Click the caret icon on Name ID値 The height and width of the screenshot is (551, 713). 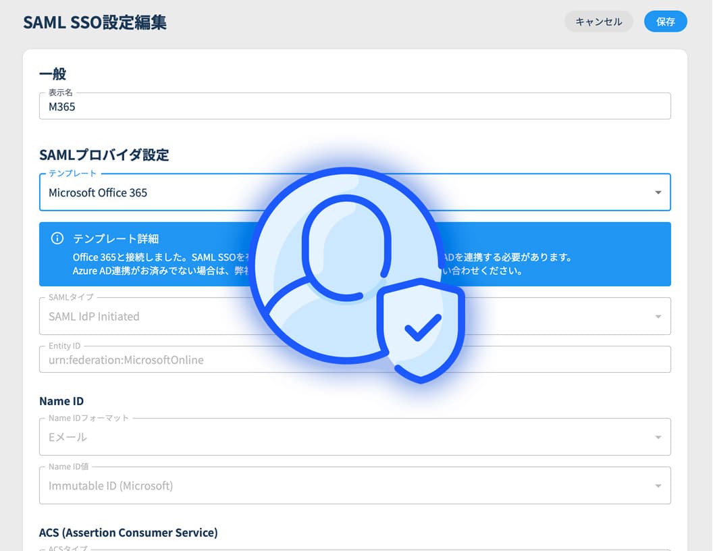pos(658,486)
